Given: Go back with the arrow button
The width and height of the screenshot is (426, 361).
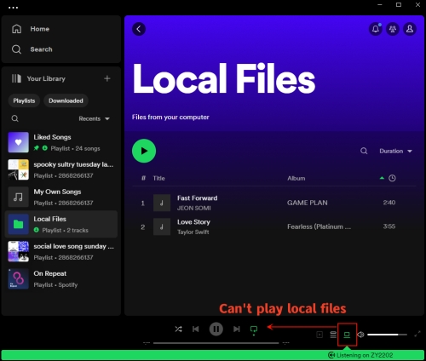Looking at the screenshot, I should tap(139, 29).
